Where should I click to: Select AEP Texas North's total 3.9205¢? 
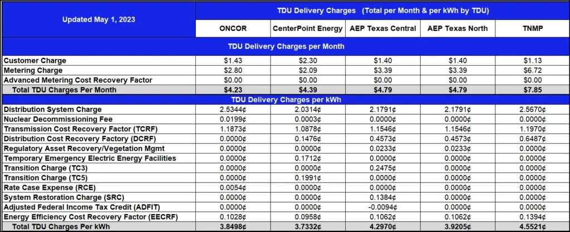(x=458, y=227)
